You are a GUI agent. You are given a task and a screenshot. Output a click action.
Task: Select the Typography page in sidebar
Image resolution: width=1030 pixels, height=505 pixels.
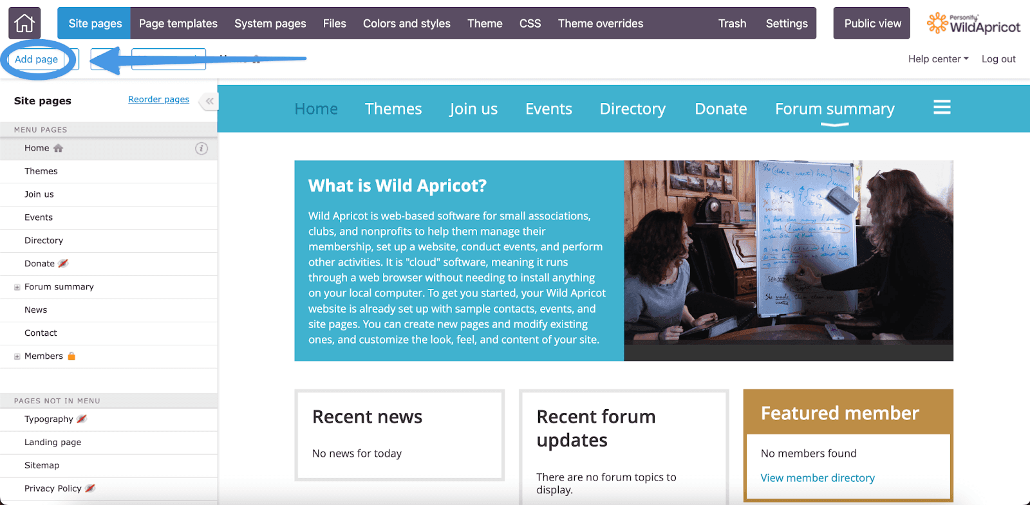point(108,419)
